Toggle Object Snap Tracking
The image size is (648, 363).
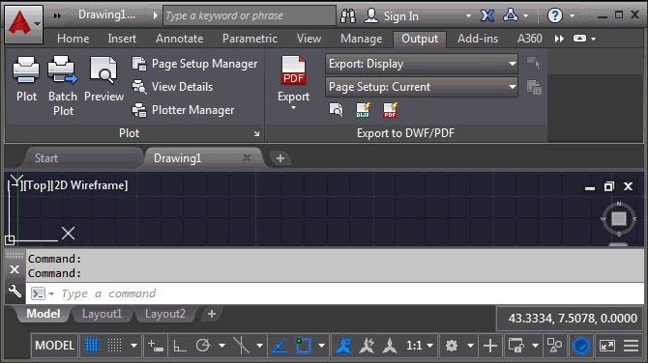point(280,346)
